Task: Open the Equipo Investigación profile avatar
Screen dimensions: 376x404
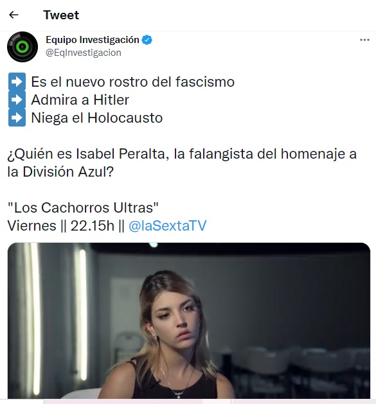Action: pos(22,47)
